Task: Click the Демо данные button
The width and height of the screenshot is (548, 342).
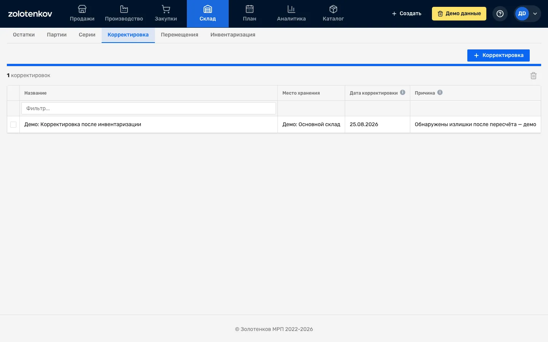Action: [x=459, y=14]
